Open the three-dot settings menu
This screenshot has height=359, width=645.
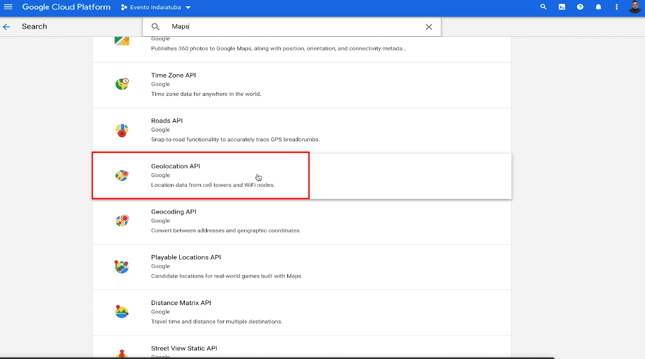pyautogui.click(x=617, y=7)
